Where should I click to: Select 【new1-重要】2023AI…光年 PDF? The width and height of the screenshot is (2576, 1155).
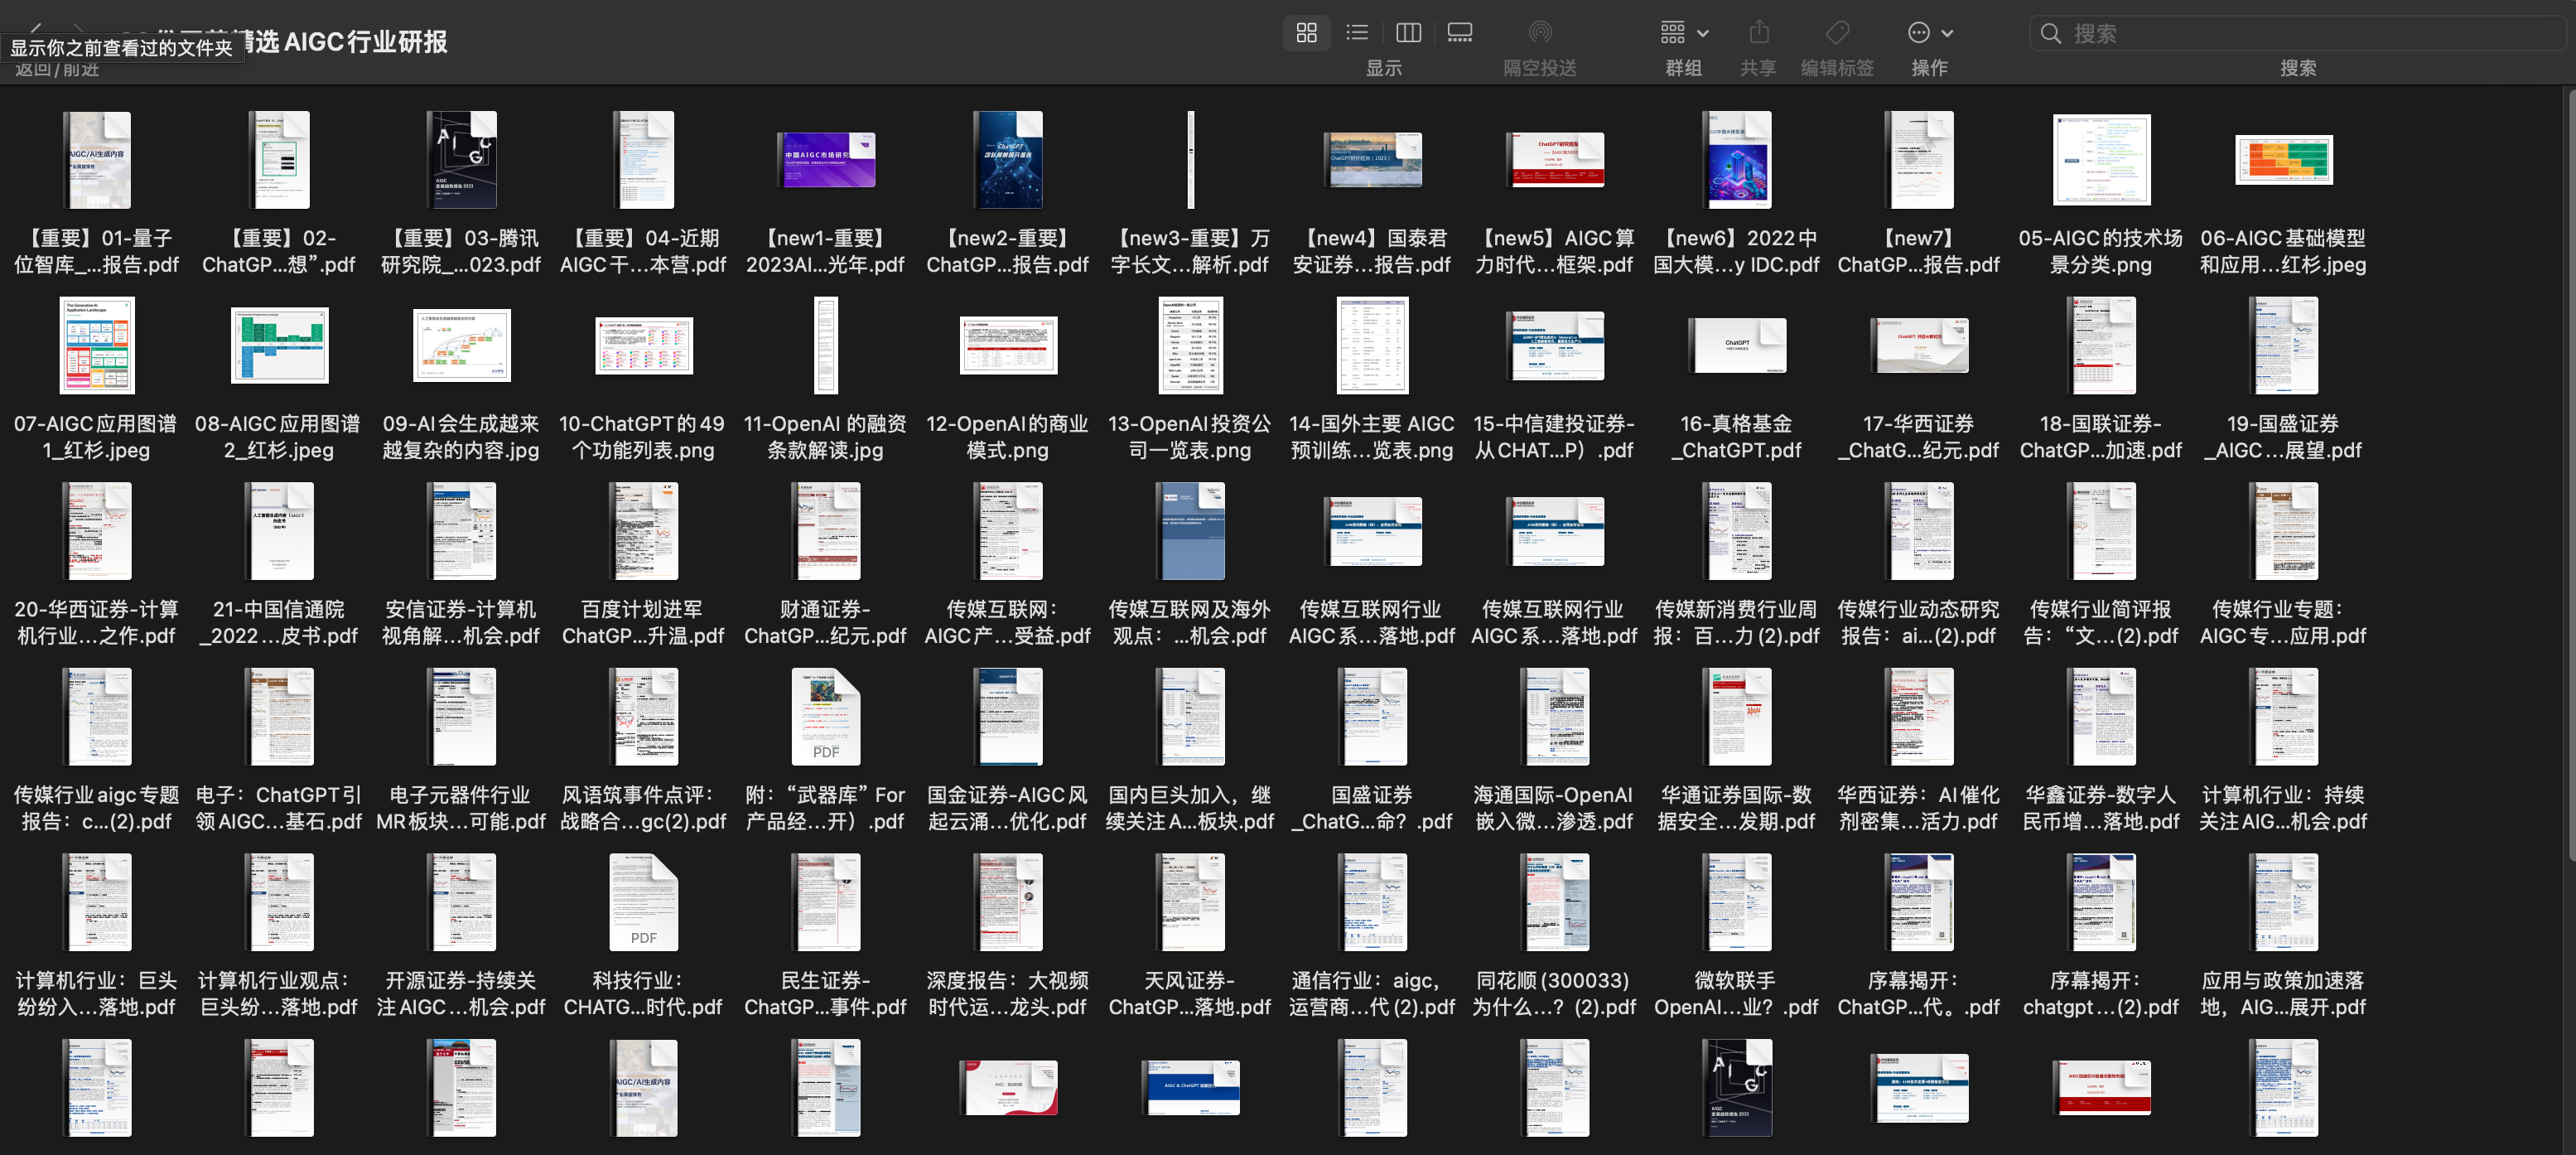pyautogui.click(x=826, y=160)
